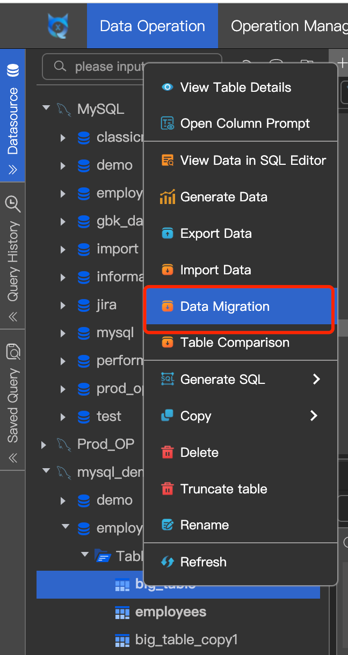Click the Generate SQL icon

tap(168, 380)
